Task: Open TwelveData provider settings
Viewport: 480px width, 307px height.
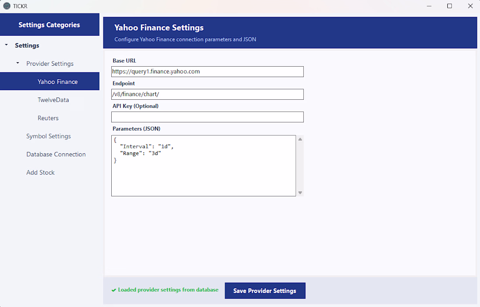Action: [53, 100]
